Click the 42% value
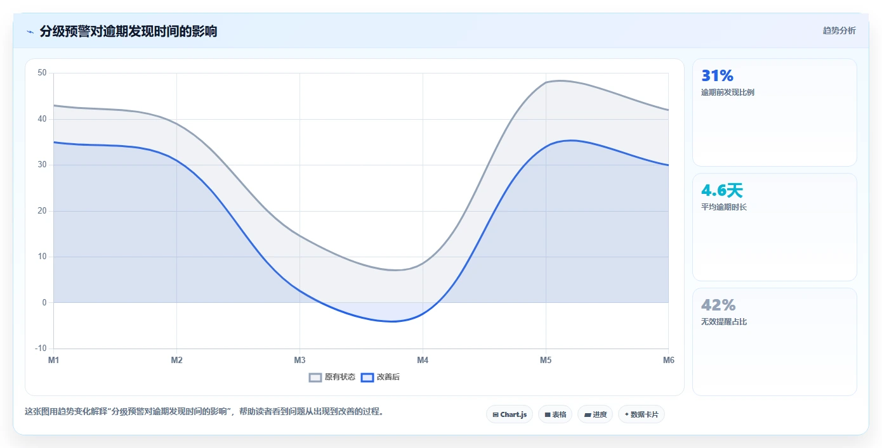 [718, 305]
